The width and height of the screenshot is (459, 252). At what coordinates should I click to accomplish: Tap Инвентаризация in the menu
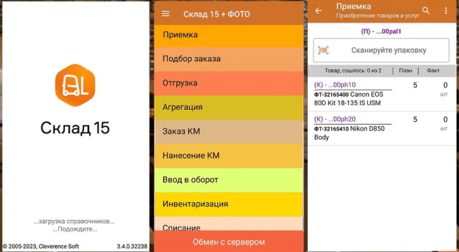click(229, 204)
